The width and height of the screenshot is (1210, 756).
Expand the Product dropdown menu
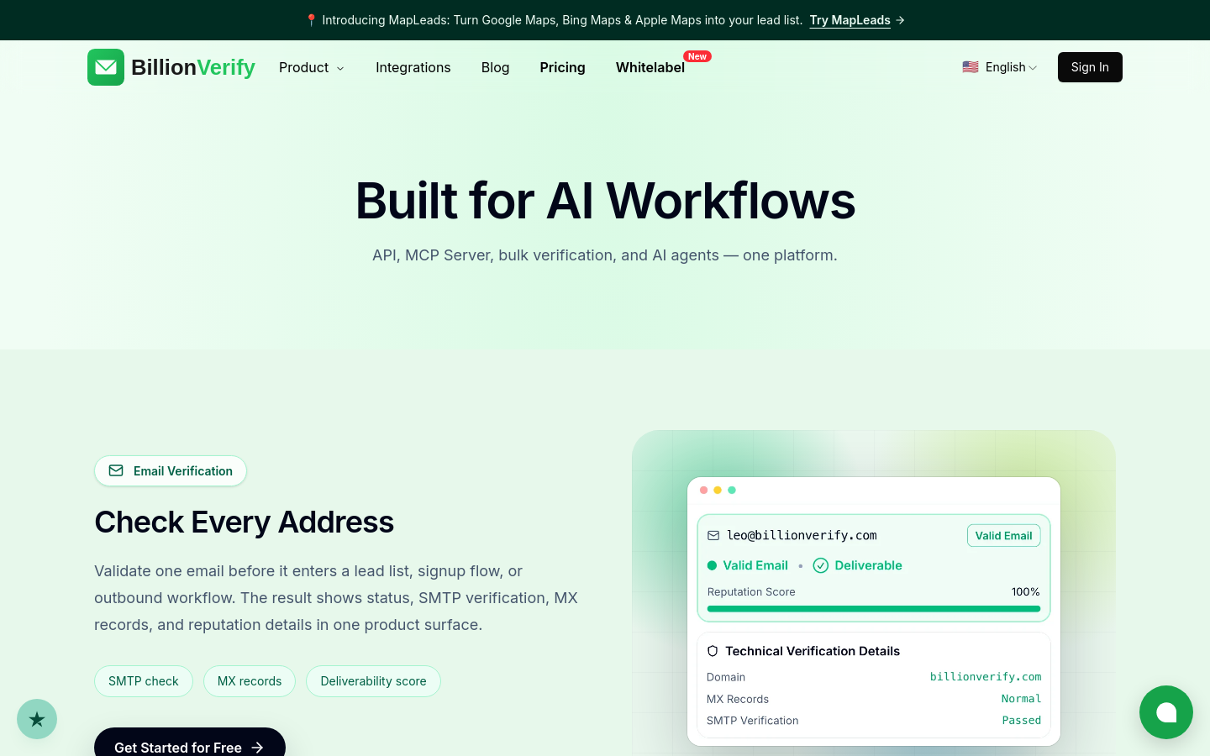tap(312, 67)
